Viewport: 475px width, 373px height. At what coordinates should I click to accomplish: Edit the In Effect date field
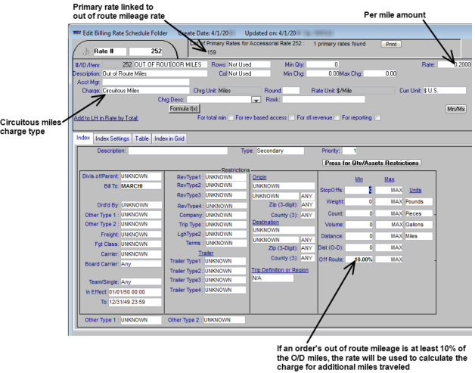click(135, 292)
